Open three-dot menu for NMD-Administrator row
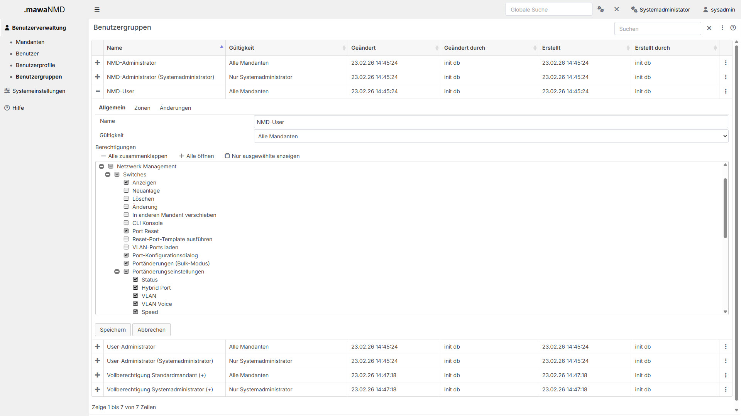The height and width of the screenshot is (416, 741). (x=726, y=63)
